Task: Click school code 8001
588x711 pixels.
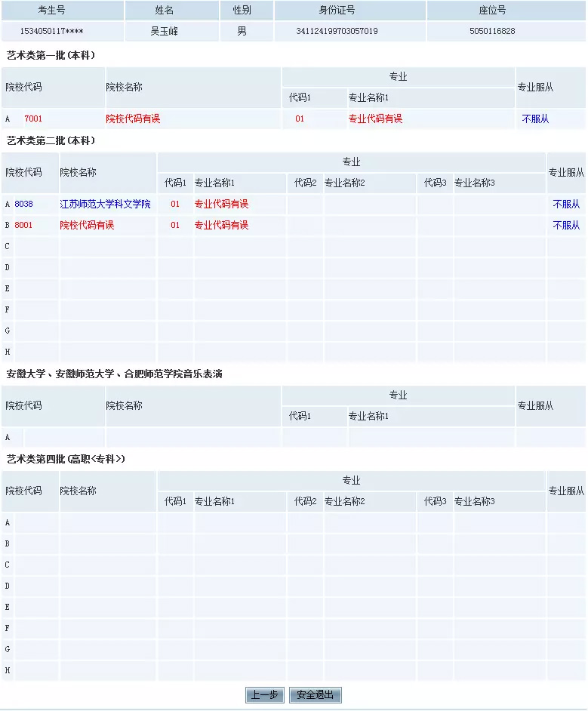Action: point(23,226)
